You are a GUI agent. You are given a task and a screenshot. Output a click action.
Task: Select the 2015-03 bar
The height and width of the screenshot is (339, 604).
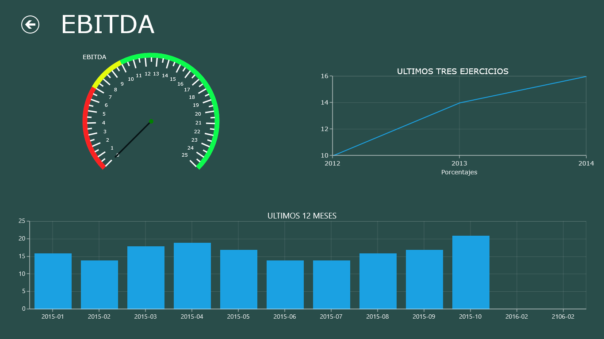click(146, 278)
